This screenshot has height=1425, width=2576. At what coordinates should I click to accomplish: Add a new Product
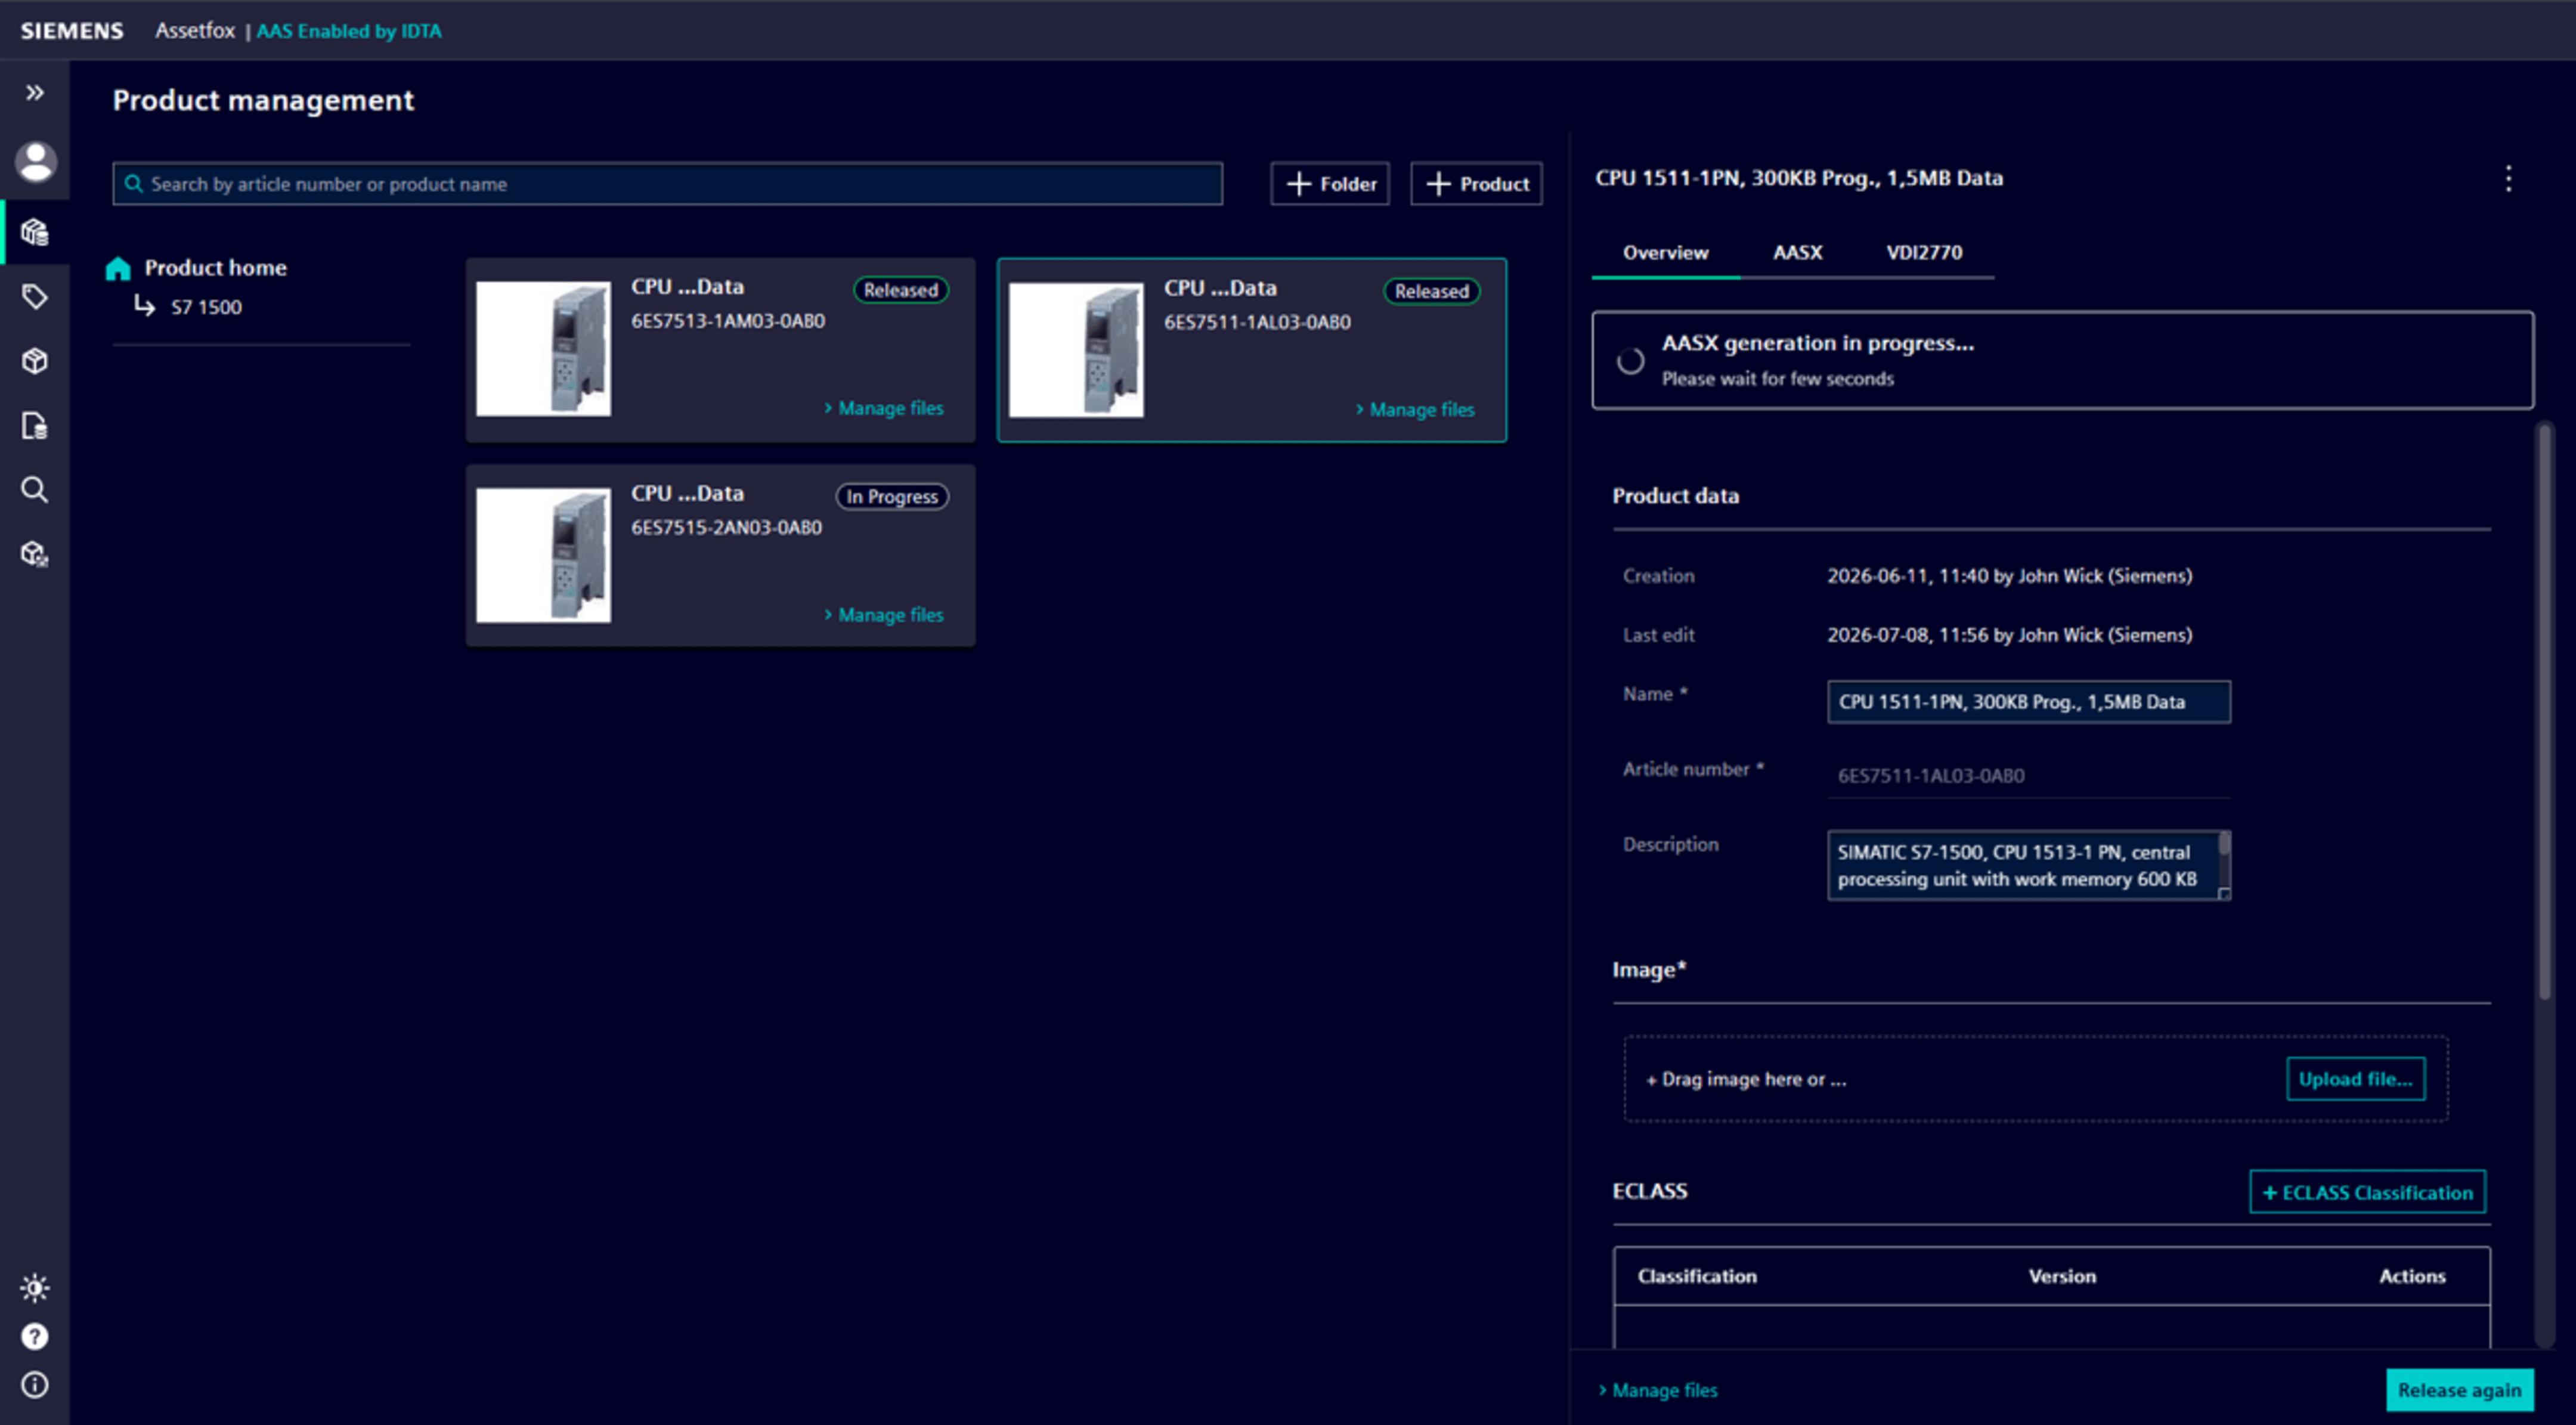point(1476,184)
